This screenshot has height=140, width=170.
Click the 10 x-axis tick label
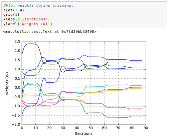click(36, 128)
